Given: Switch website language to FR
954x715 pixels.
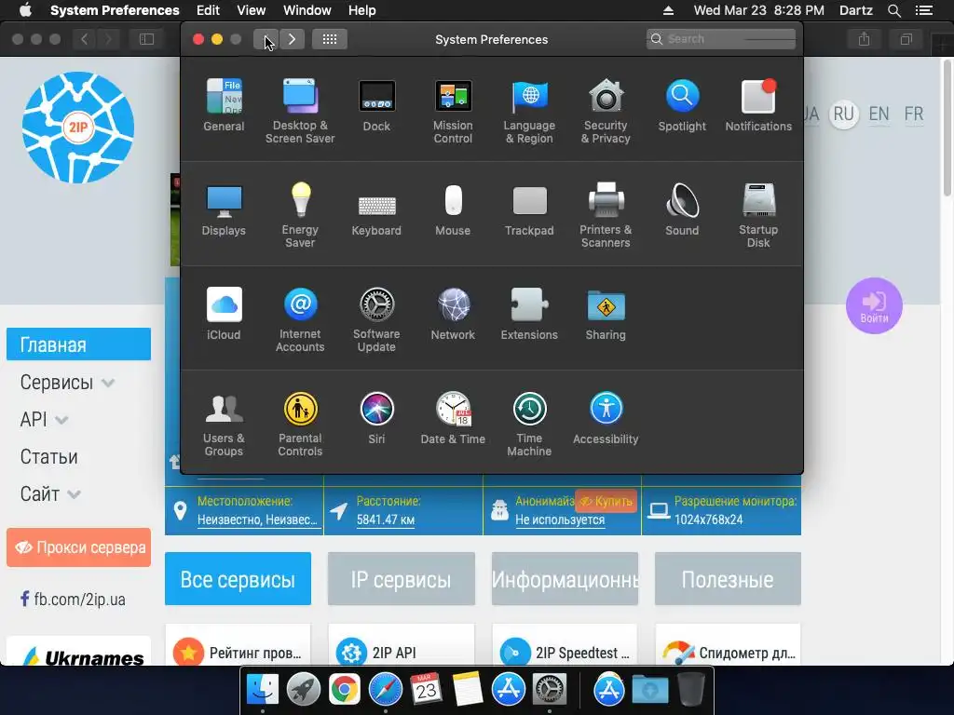Looking at the screenshot, I should pos(914,114).
